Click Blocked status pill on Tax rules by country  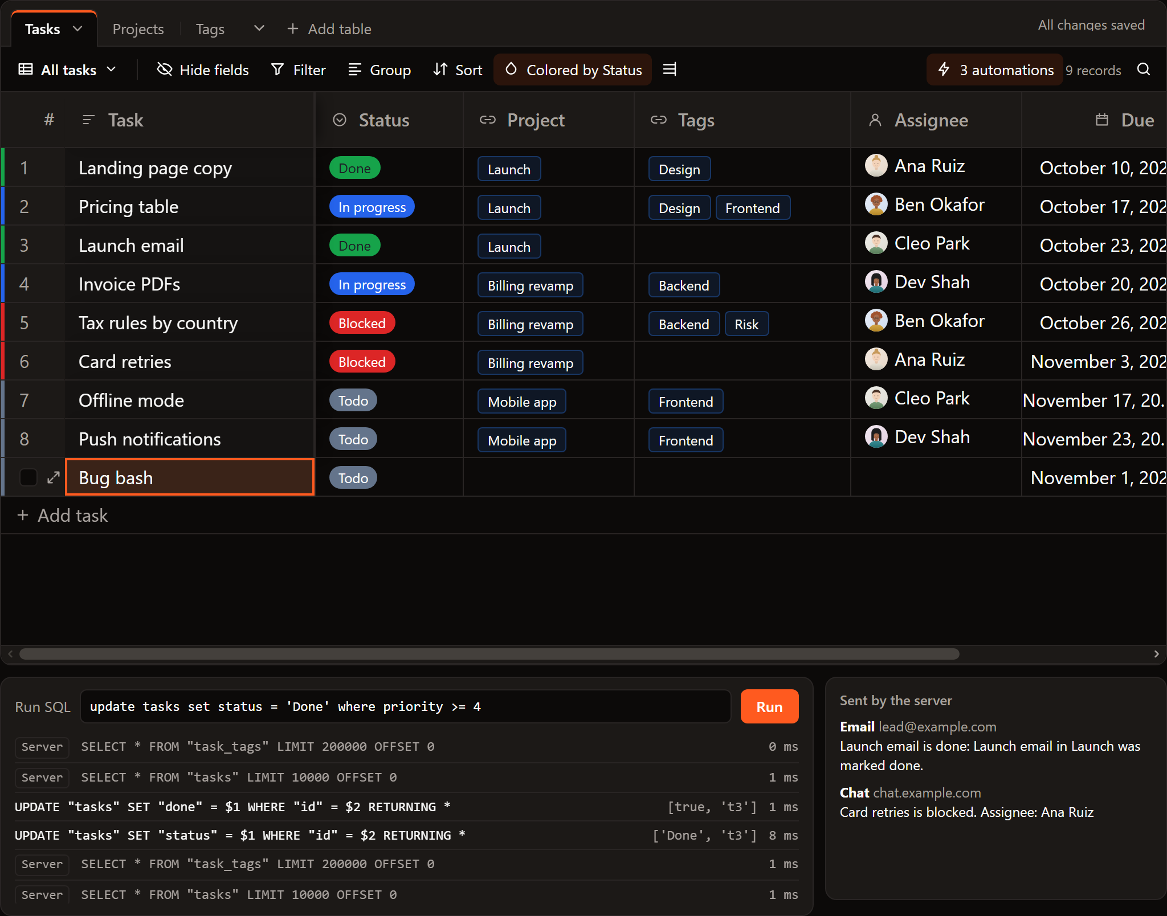click(x=362, y=323)
